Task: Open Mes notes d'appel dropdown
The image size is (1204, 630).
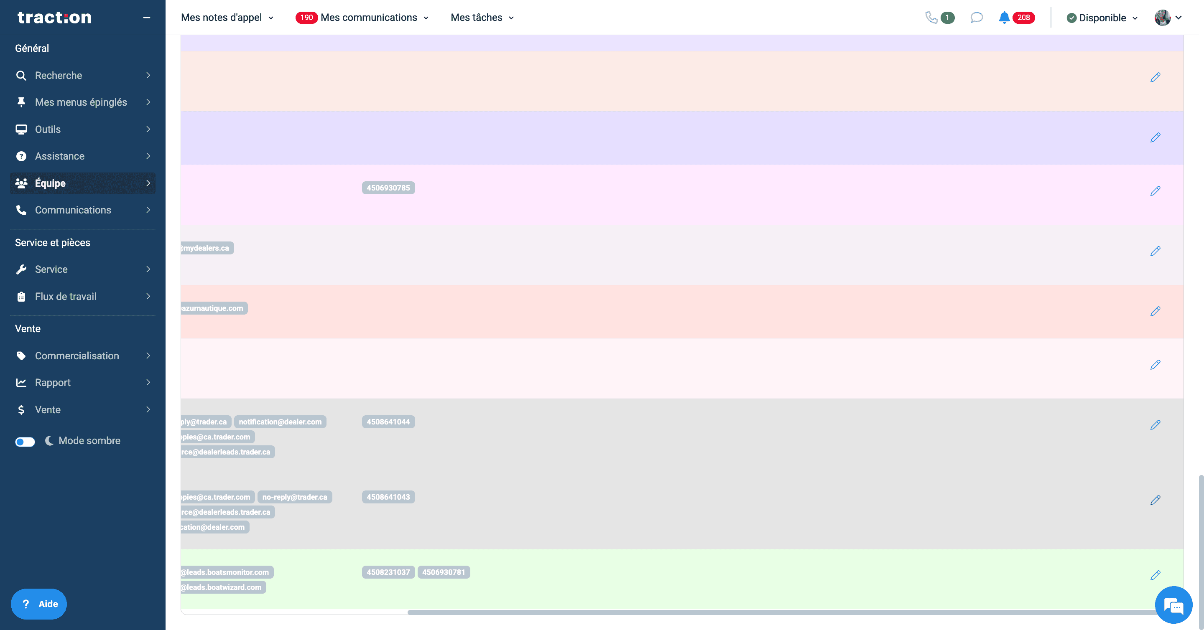Action: coord(227,18)
